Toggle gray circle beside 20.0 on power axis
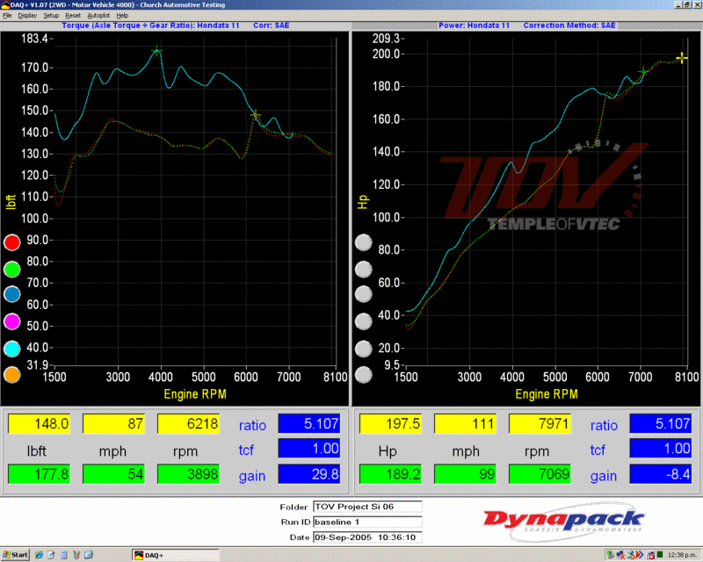The image size is (703, 562). 364,349
